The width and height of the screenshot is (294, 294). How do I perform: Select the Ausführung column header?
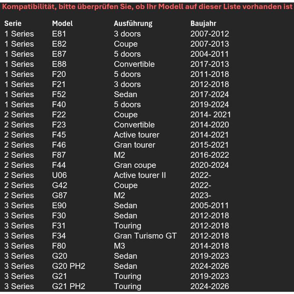(133, 24)
